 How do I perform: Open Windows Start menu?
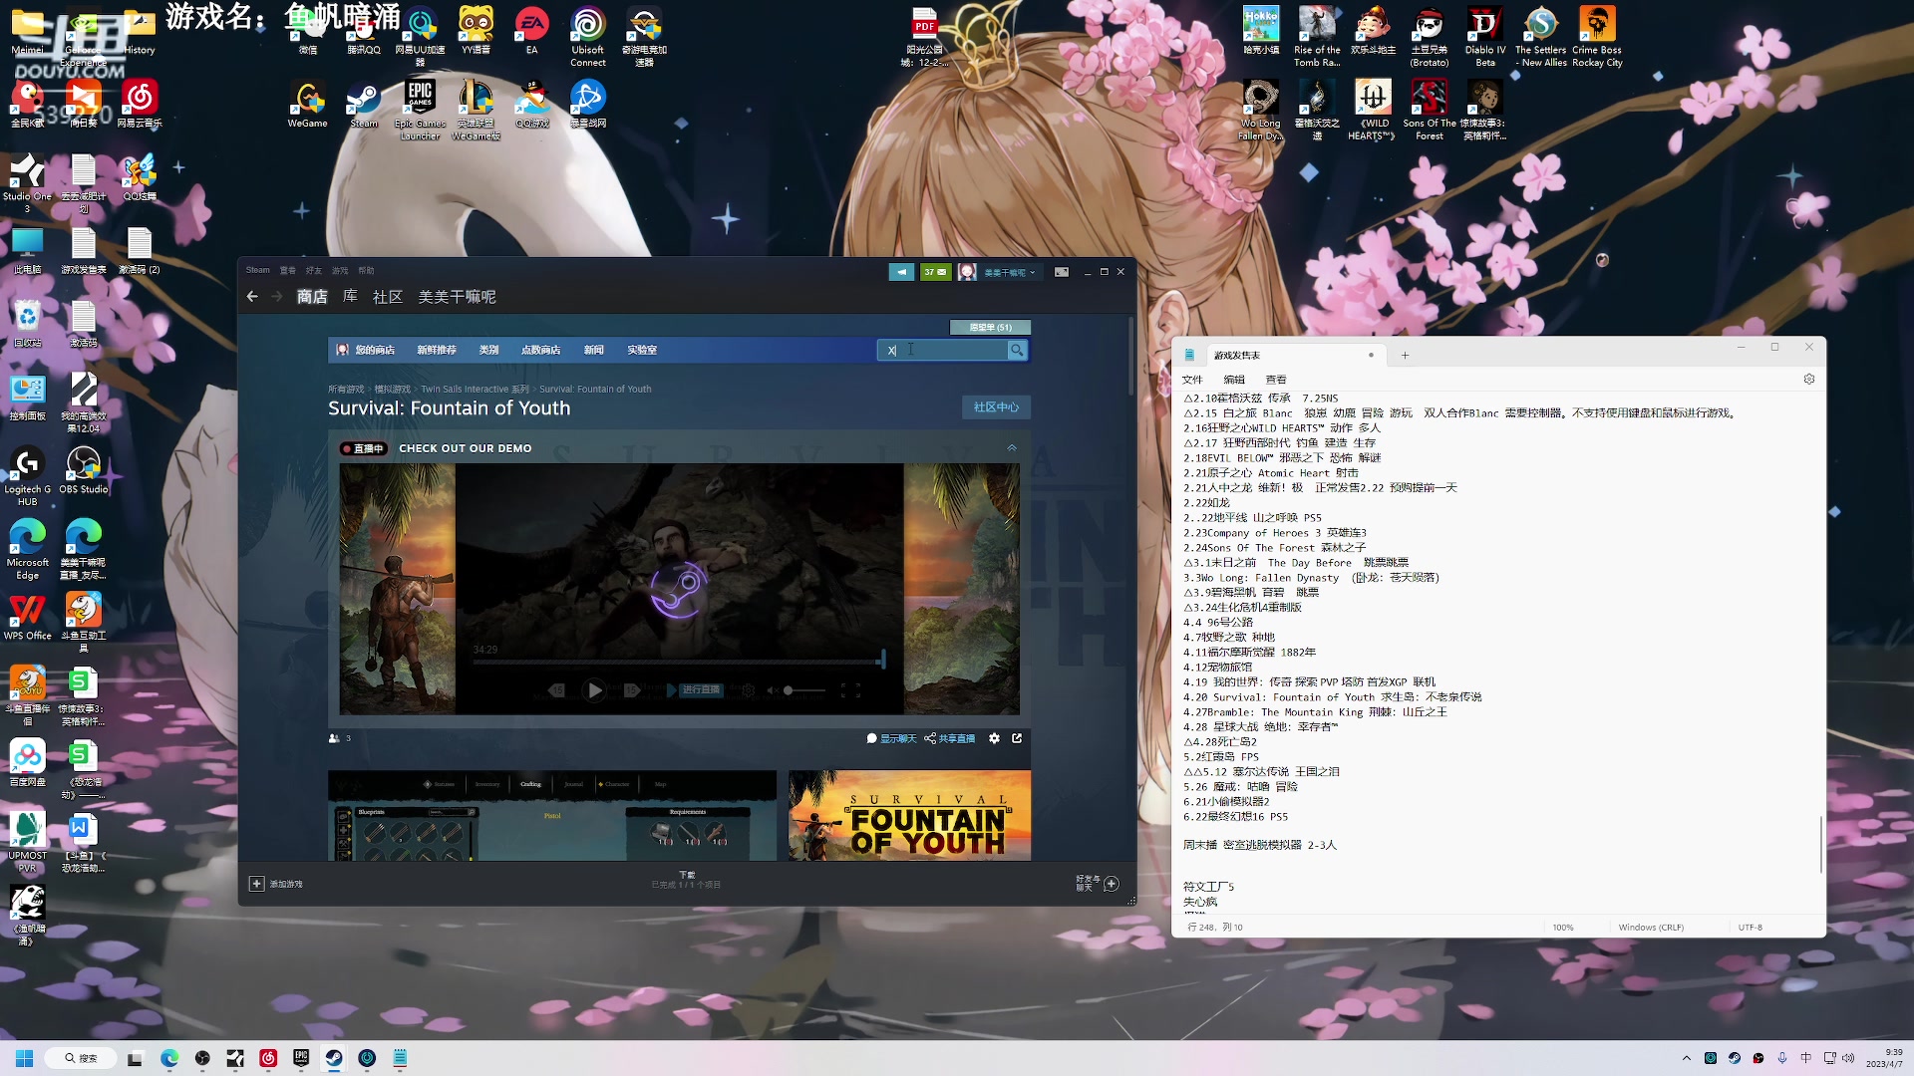[x=25, y=1058]
